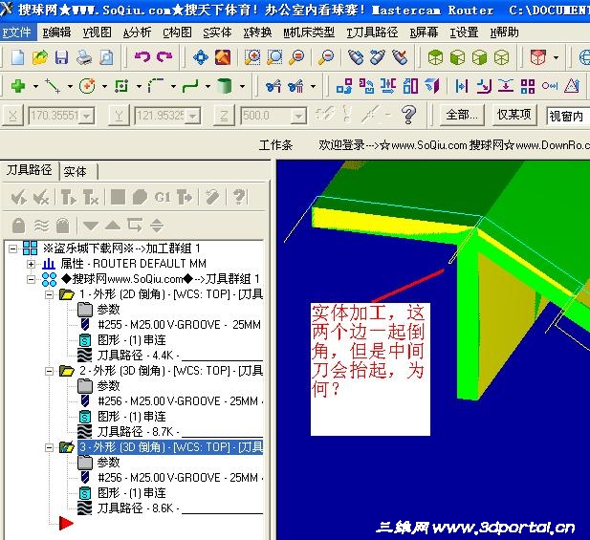Screen dimensions: 590x540
Task: Click the Create rectangle icon
Action: tap(121, 86)
